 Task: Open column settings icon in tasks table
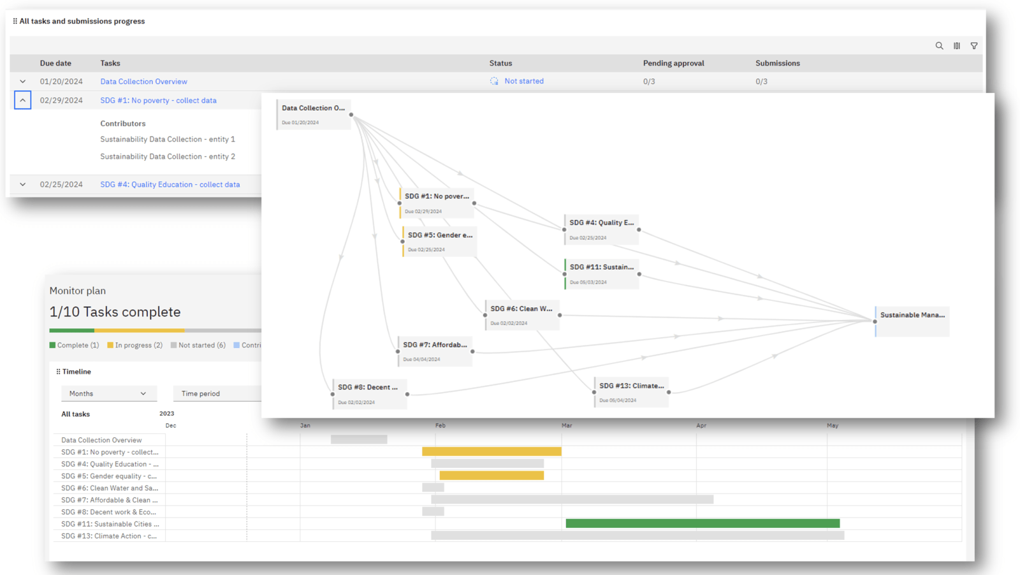point(957,46)
